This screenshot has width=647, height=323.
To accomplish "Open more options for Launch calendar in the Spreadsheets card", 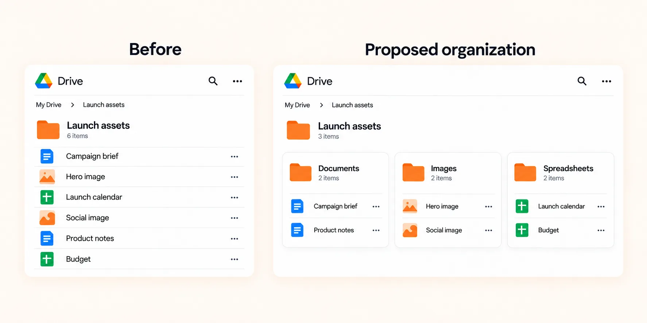I will tap(601, 206).
